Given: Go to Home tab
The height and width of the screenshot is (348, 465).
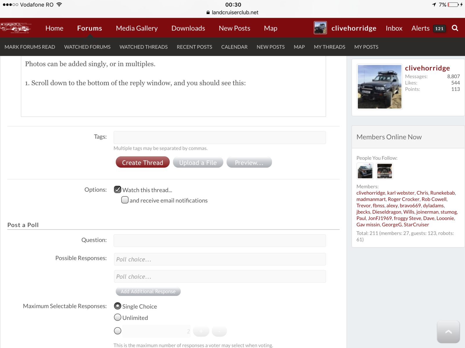Looking at the screenshot, I should pos(54,28).
